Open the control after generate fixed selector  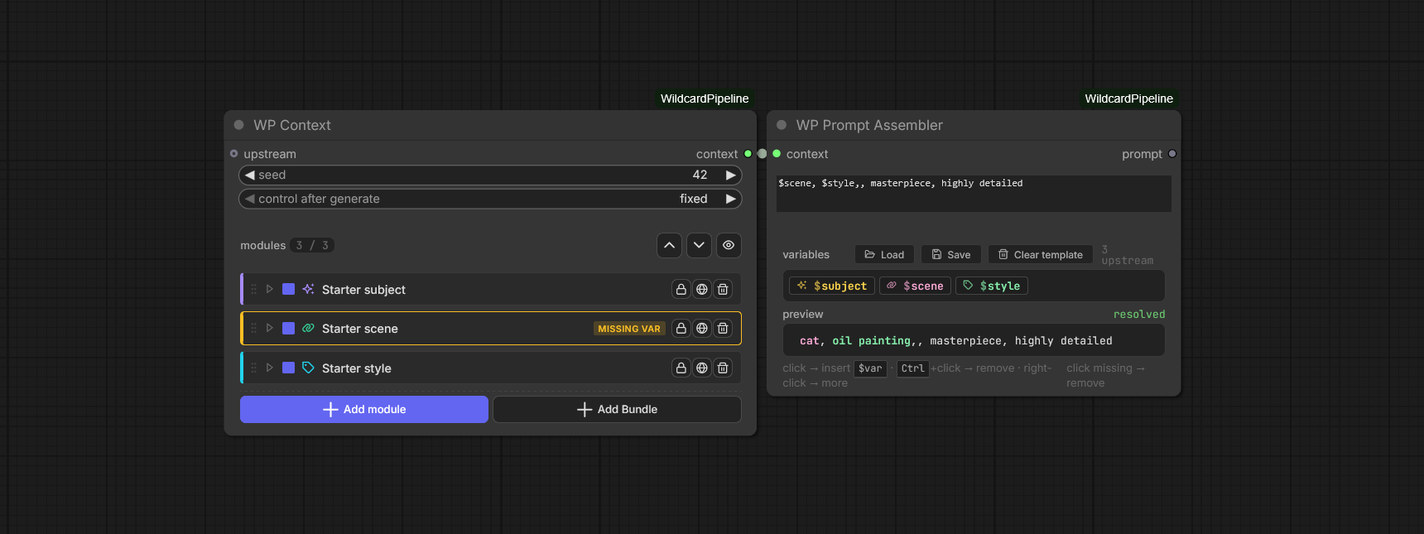(x=490, y=199)
